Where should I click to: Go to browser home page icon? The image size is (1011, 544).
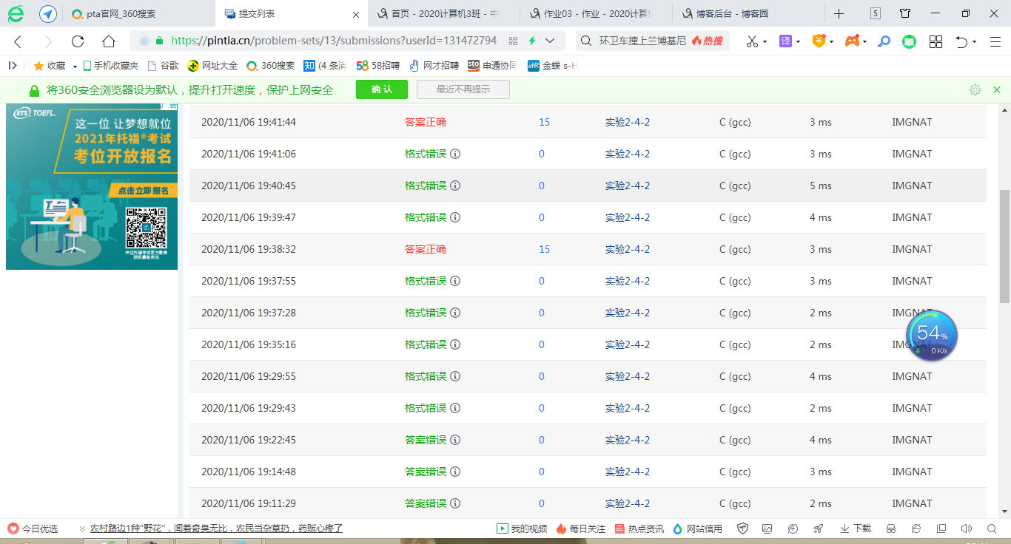pyautogui.click(x=109, y=41)
